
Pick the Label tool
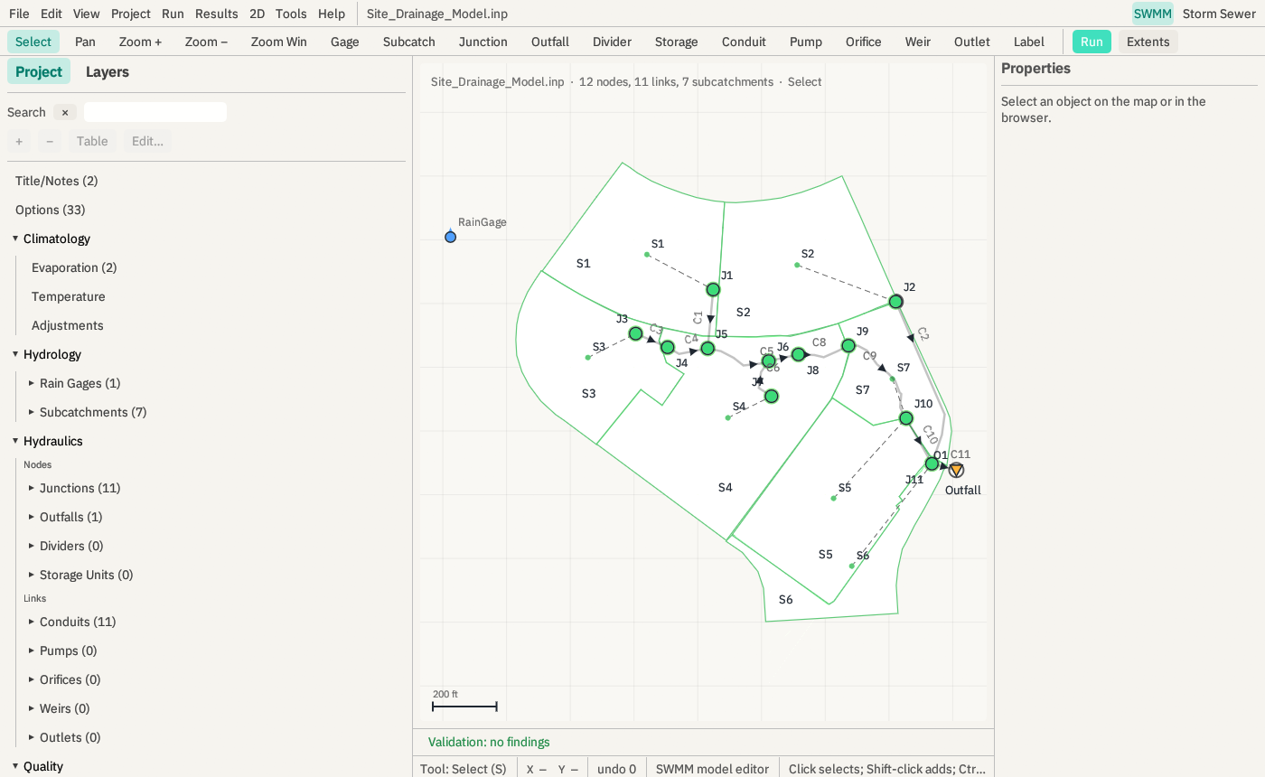point(1029,42)
